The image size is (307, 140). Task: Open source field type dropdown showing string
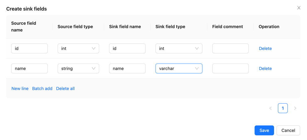[x=78, y=68]
